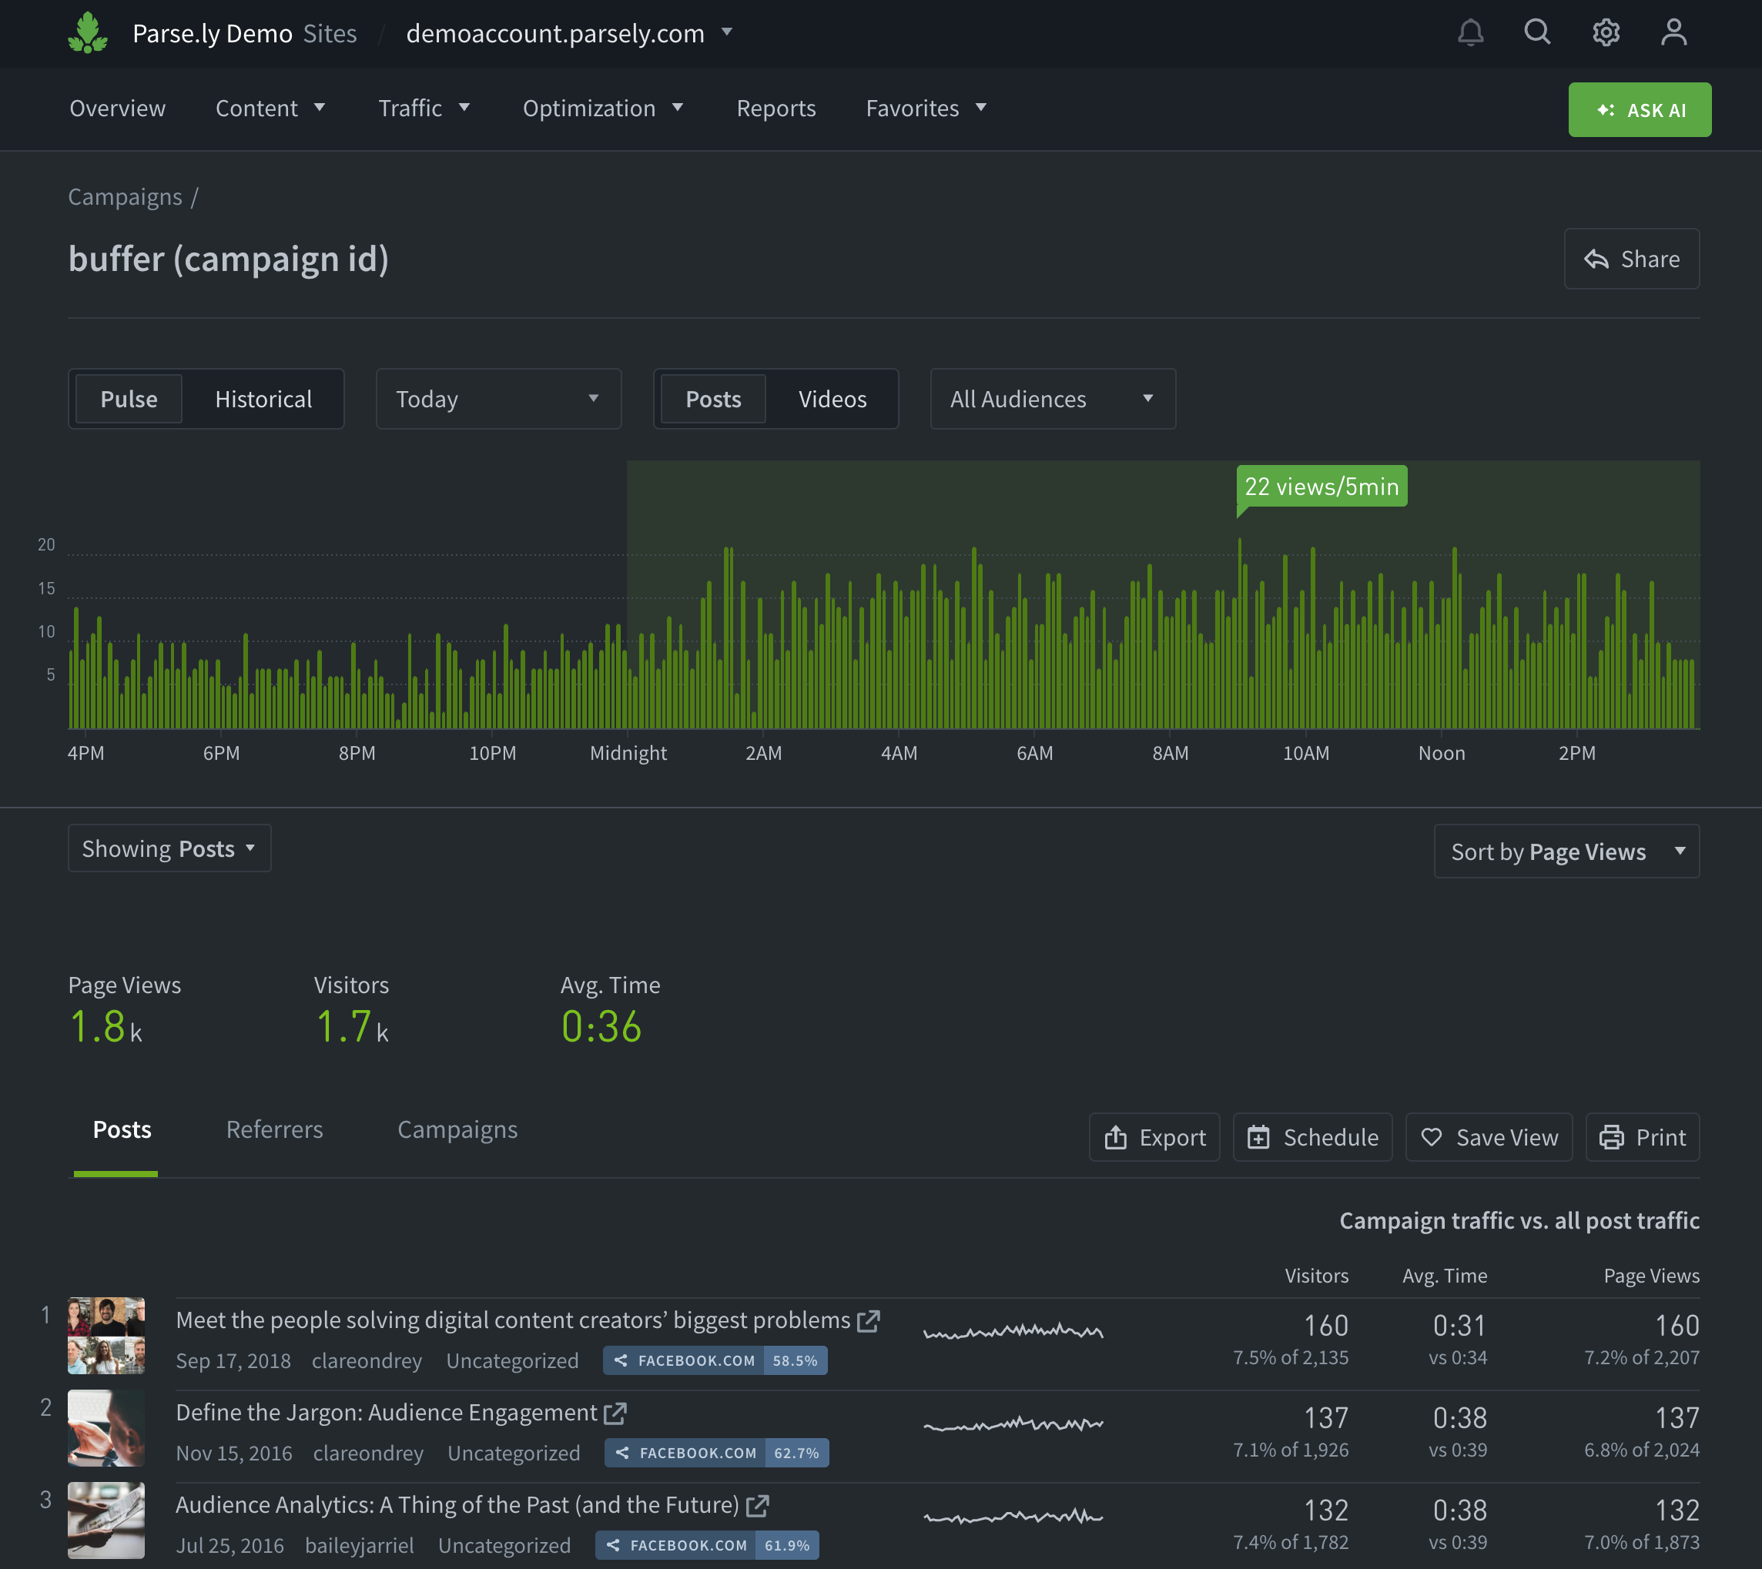The height and width of the screenshot is (1569, 1762).
Task: Click the search magnifier icon
Action: [1537, 33]
